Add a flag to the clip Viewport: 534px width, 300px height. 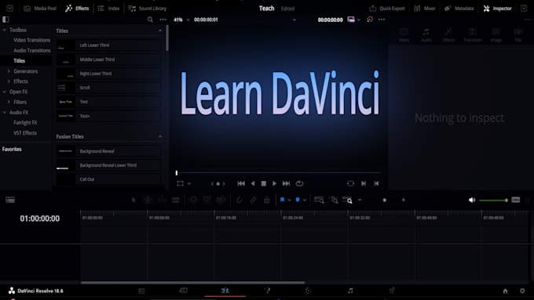pos(282,200)
